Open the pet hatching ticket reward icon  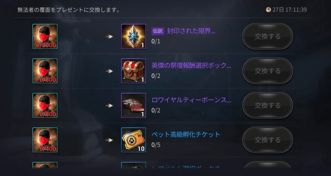click(x=133, y=140)
